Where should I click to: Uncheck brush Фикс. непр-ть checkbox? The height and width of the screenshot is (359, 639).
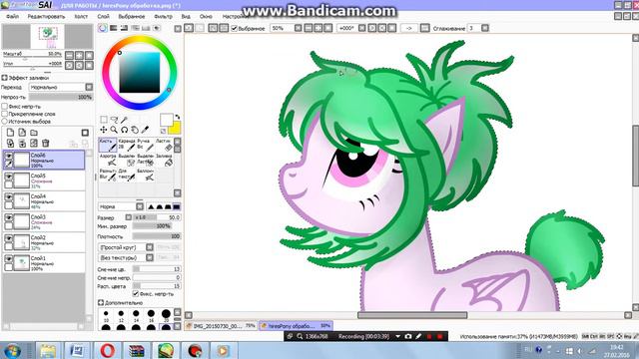[x=136, y=293]
